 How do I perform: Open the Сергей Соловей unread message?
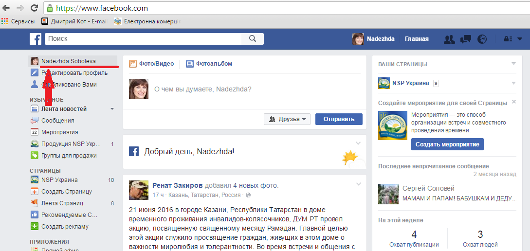[x=447, y=193]
